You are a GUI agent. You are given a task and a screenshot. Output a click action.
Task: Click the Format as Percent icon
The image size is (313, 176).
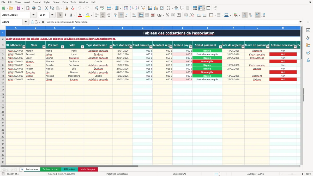tap(167, 15)
